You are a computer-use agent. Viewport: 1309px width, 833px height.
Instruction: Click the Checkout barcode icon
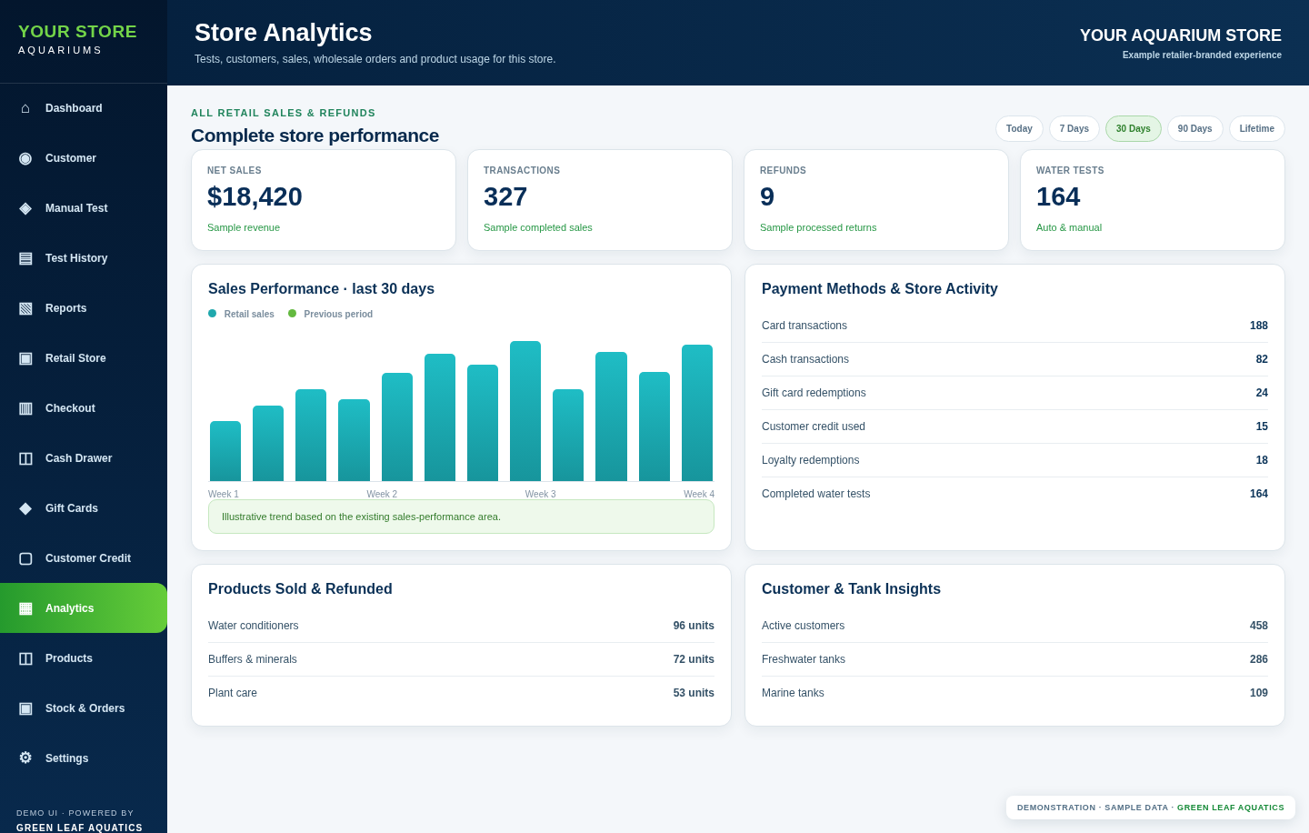(25, 408)
